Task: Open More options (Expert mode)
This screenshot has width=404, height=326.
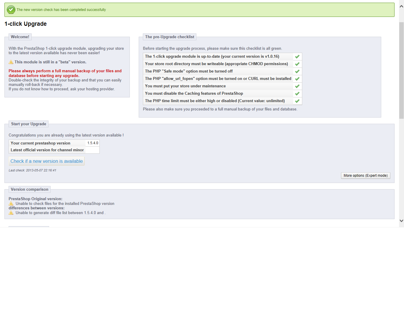Action: (366, 176)
